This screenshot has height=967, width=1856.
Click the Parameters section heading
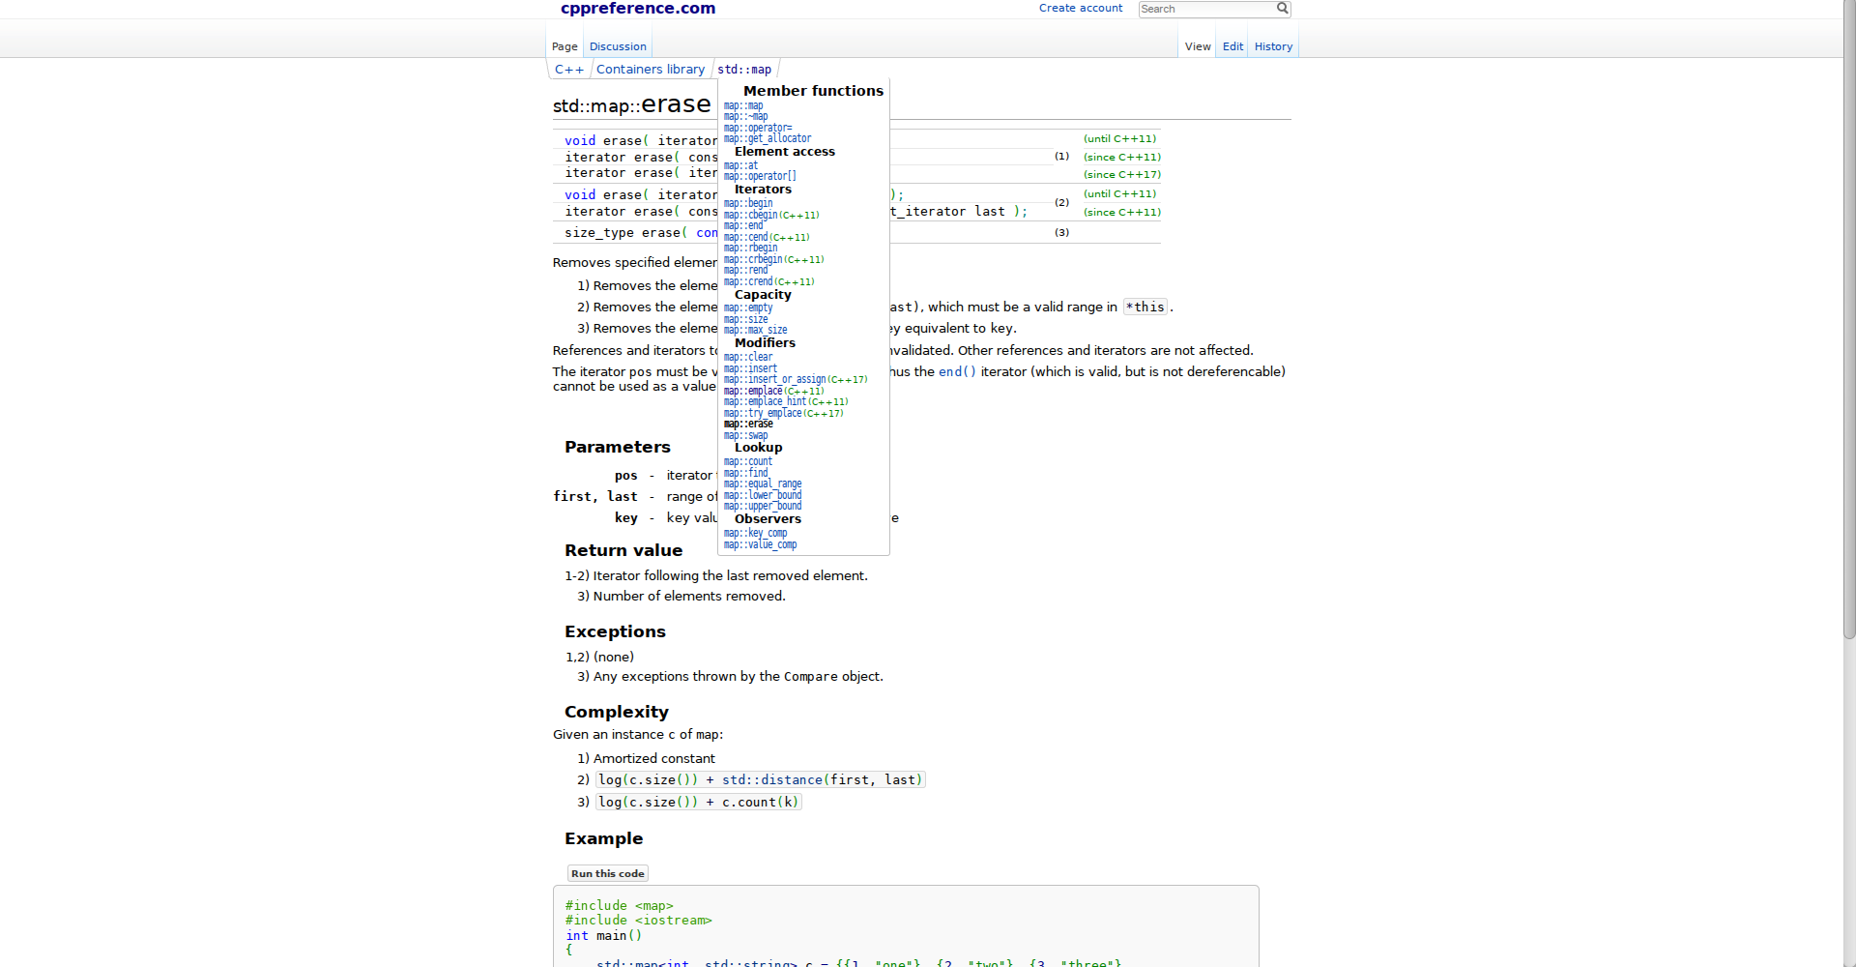[617, 447]
